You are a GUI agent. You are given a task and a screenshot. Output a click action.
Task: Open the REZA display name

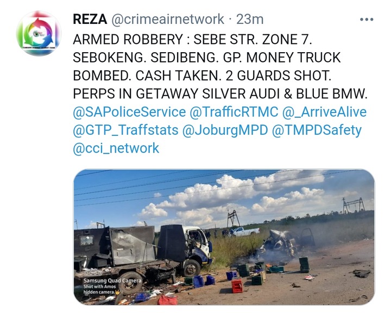tap(90, 19)
